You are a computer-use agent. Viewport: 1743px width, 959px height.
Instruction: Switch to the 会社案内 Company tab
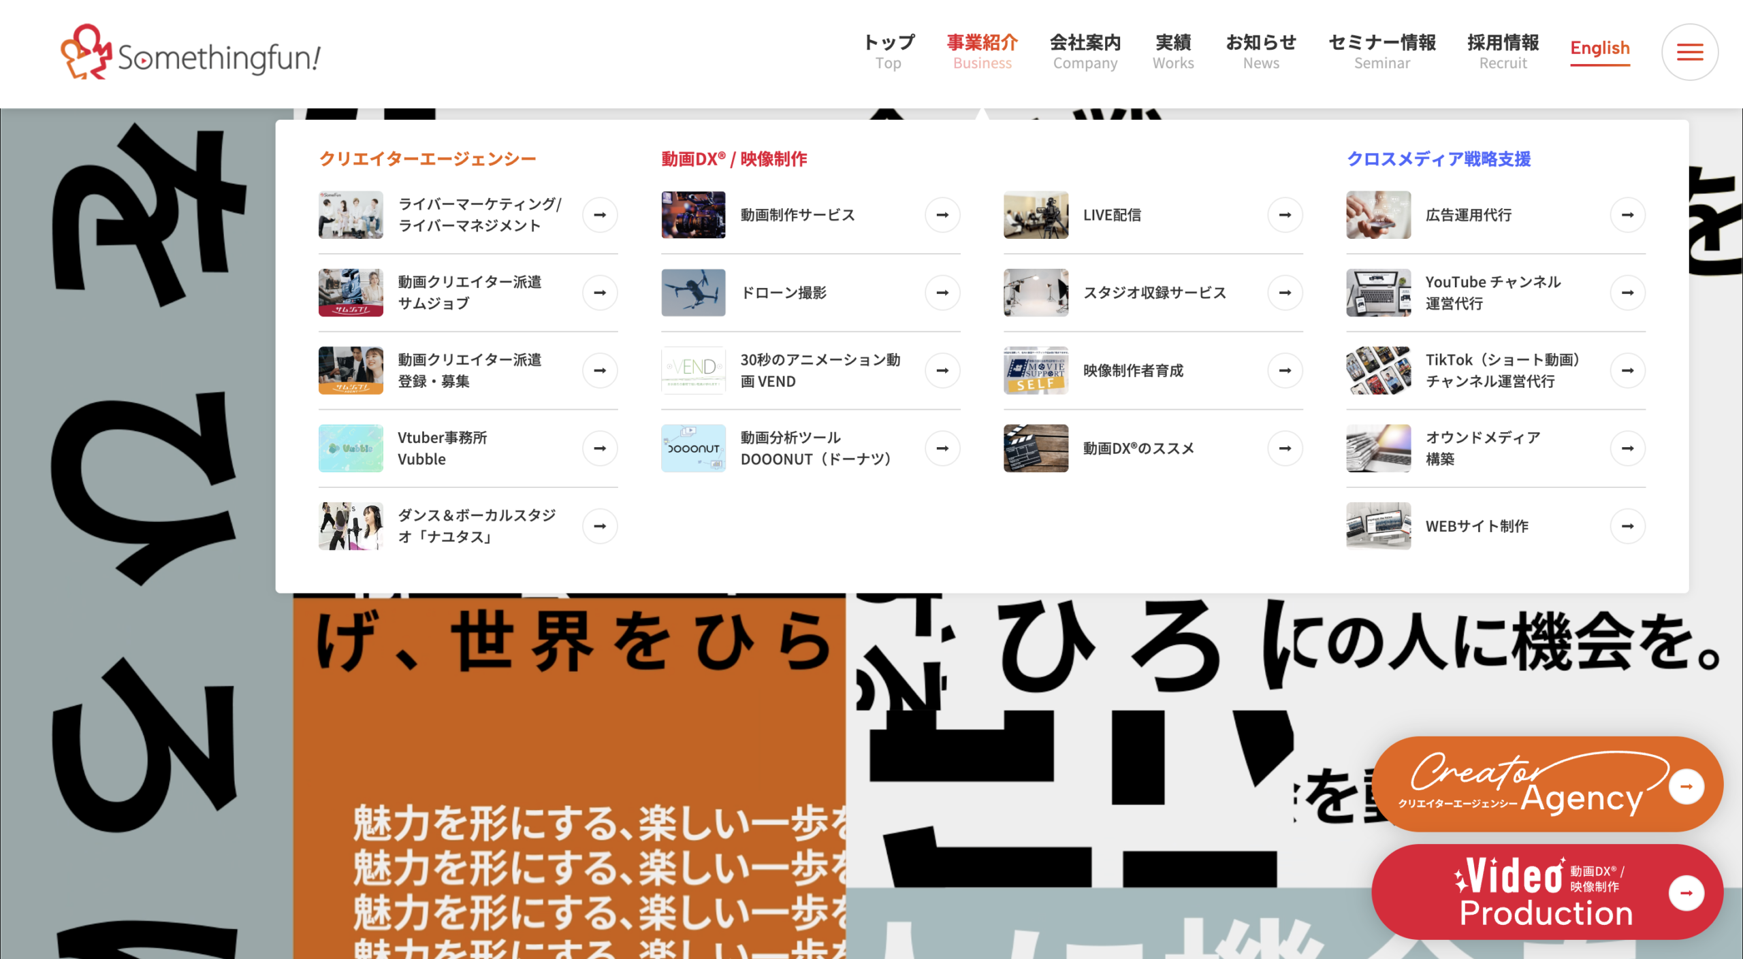[1085, 51]
